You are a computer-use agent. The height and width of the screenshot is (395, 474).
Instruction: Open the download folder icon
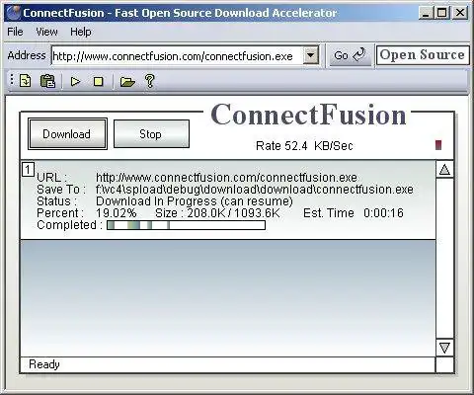[x=127, y=81]
